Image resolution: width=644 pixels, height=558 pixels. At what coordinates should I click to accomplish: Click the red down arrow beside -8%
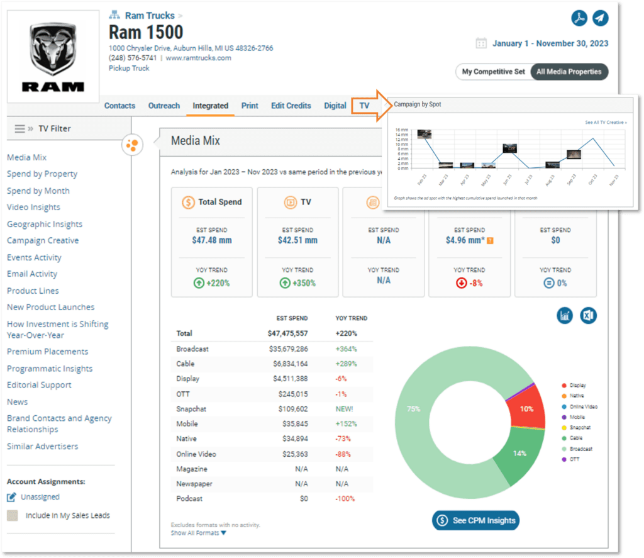(461, 283)
